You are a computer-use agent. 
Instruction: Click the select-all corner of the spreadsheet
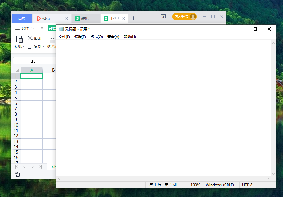pyautogui.click(x=18, y=70)
